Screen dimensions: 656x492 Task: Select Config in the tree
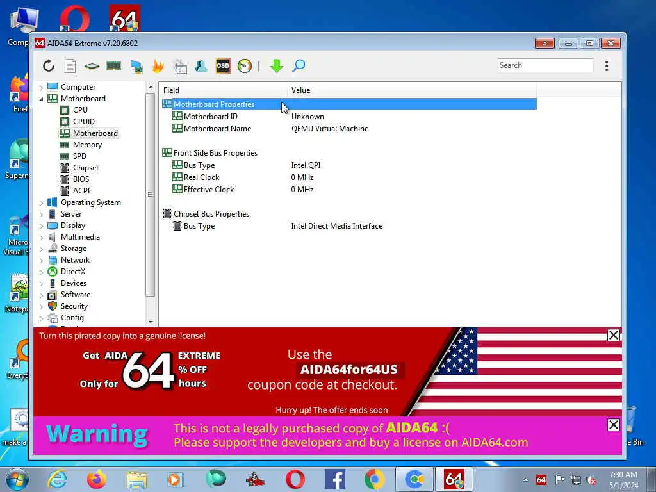coord(72,318)
